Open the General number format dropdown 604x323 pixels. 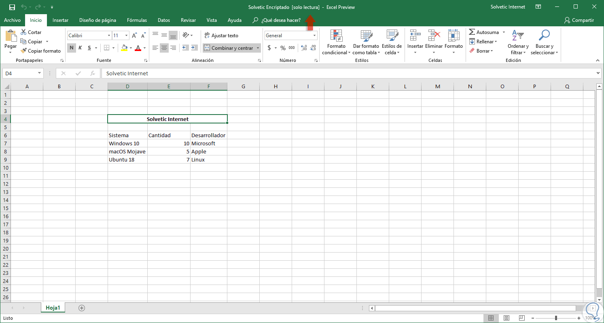tap(314, 36)
